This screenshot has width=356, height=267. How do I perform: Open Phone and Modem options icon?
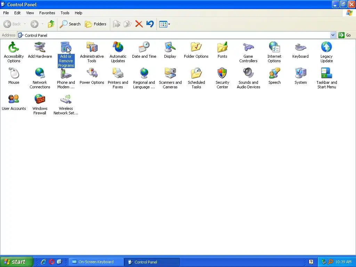click(x=66, y=78)
